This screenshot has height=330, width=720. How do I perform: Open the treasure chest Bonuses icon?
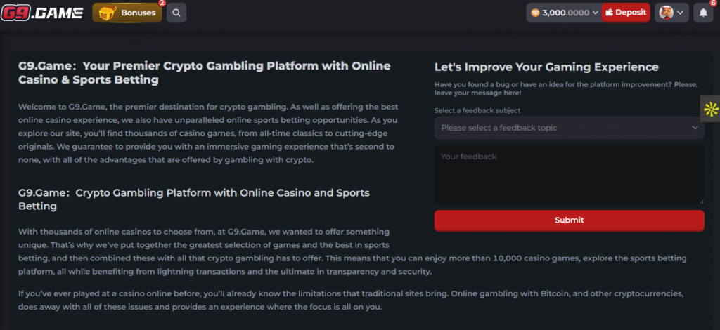tap(107, 13)
